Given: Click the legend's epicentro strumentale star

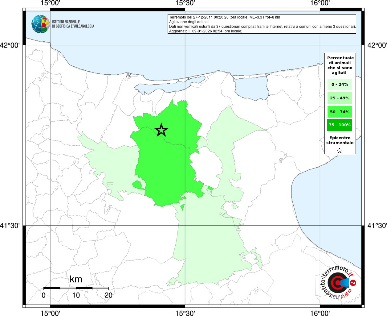Looking at the screenshot, I should coord(340,151).
